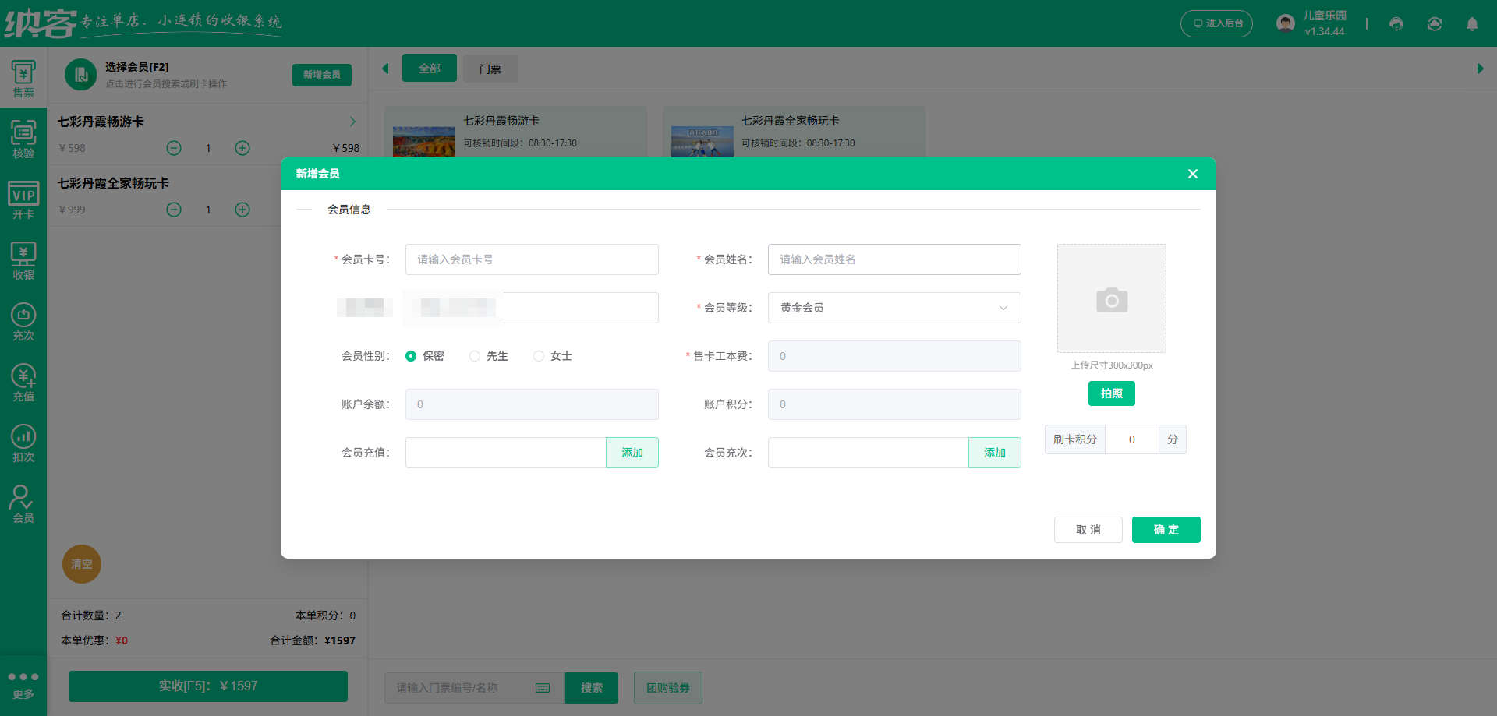The height and width of the screenshot is (716, 1497).
Task: Open the 会员等级 level dropdown
Action: click(x=894, y=308)
